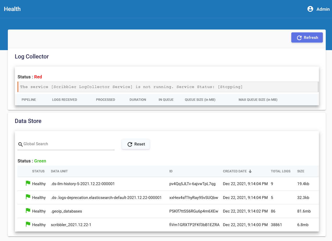
Task: Open the Admin user menu label
Action: tap(323, 9)
